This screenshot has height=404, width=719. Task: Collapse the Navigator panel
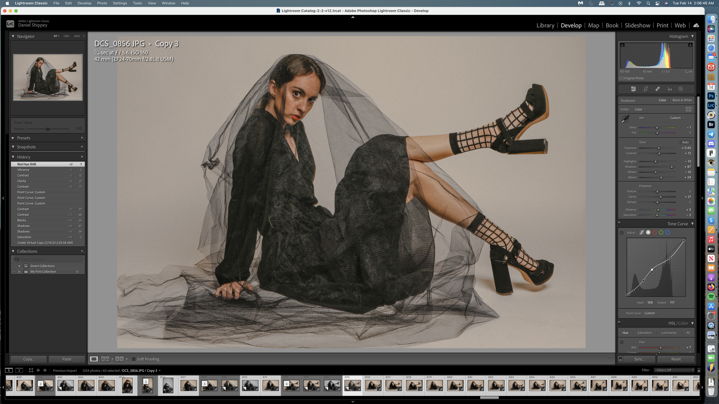pos(13,36)
